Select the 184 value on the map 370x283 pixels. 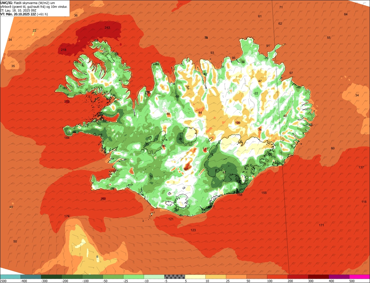click(67, 138)
